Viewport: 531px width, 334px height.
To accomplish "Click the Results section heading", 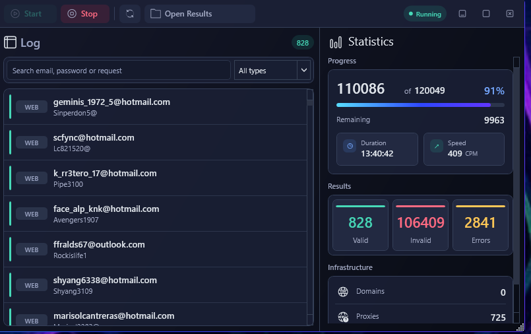I will pos(339,186).
